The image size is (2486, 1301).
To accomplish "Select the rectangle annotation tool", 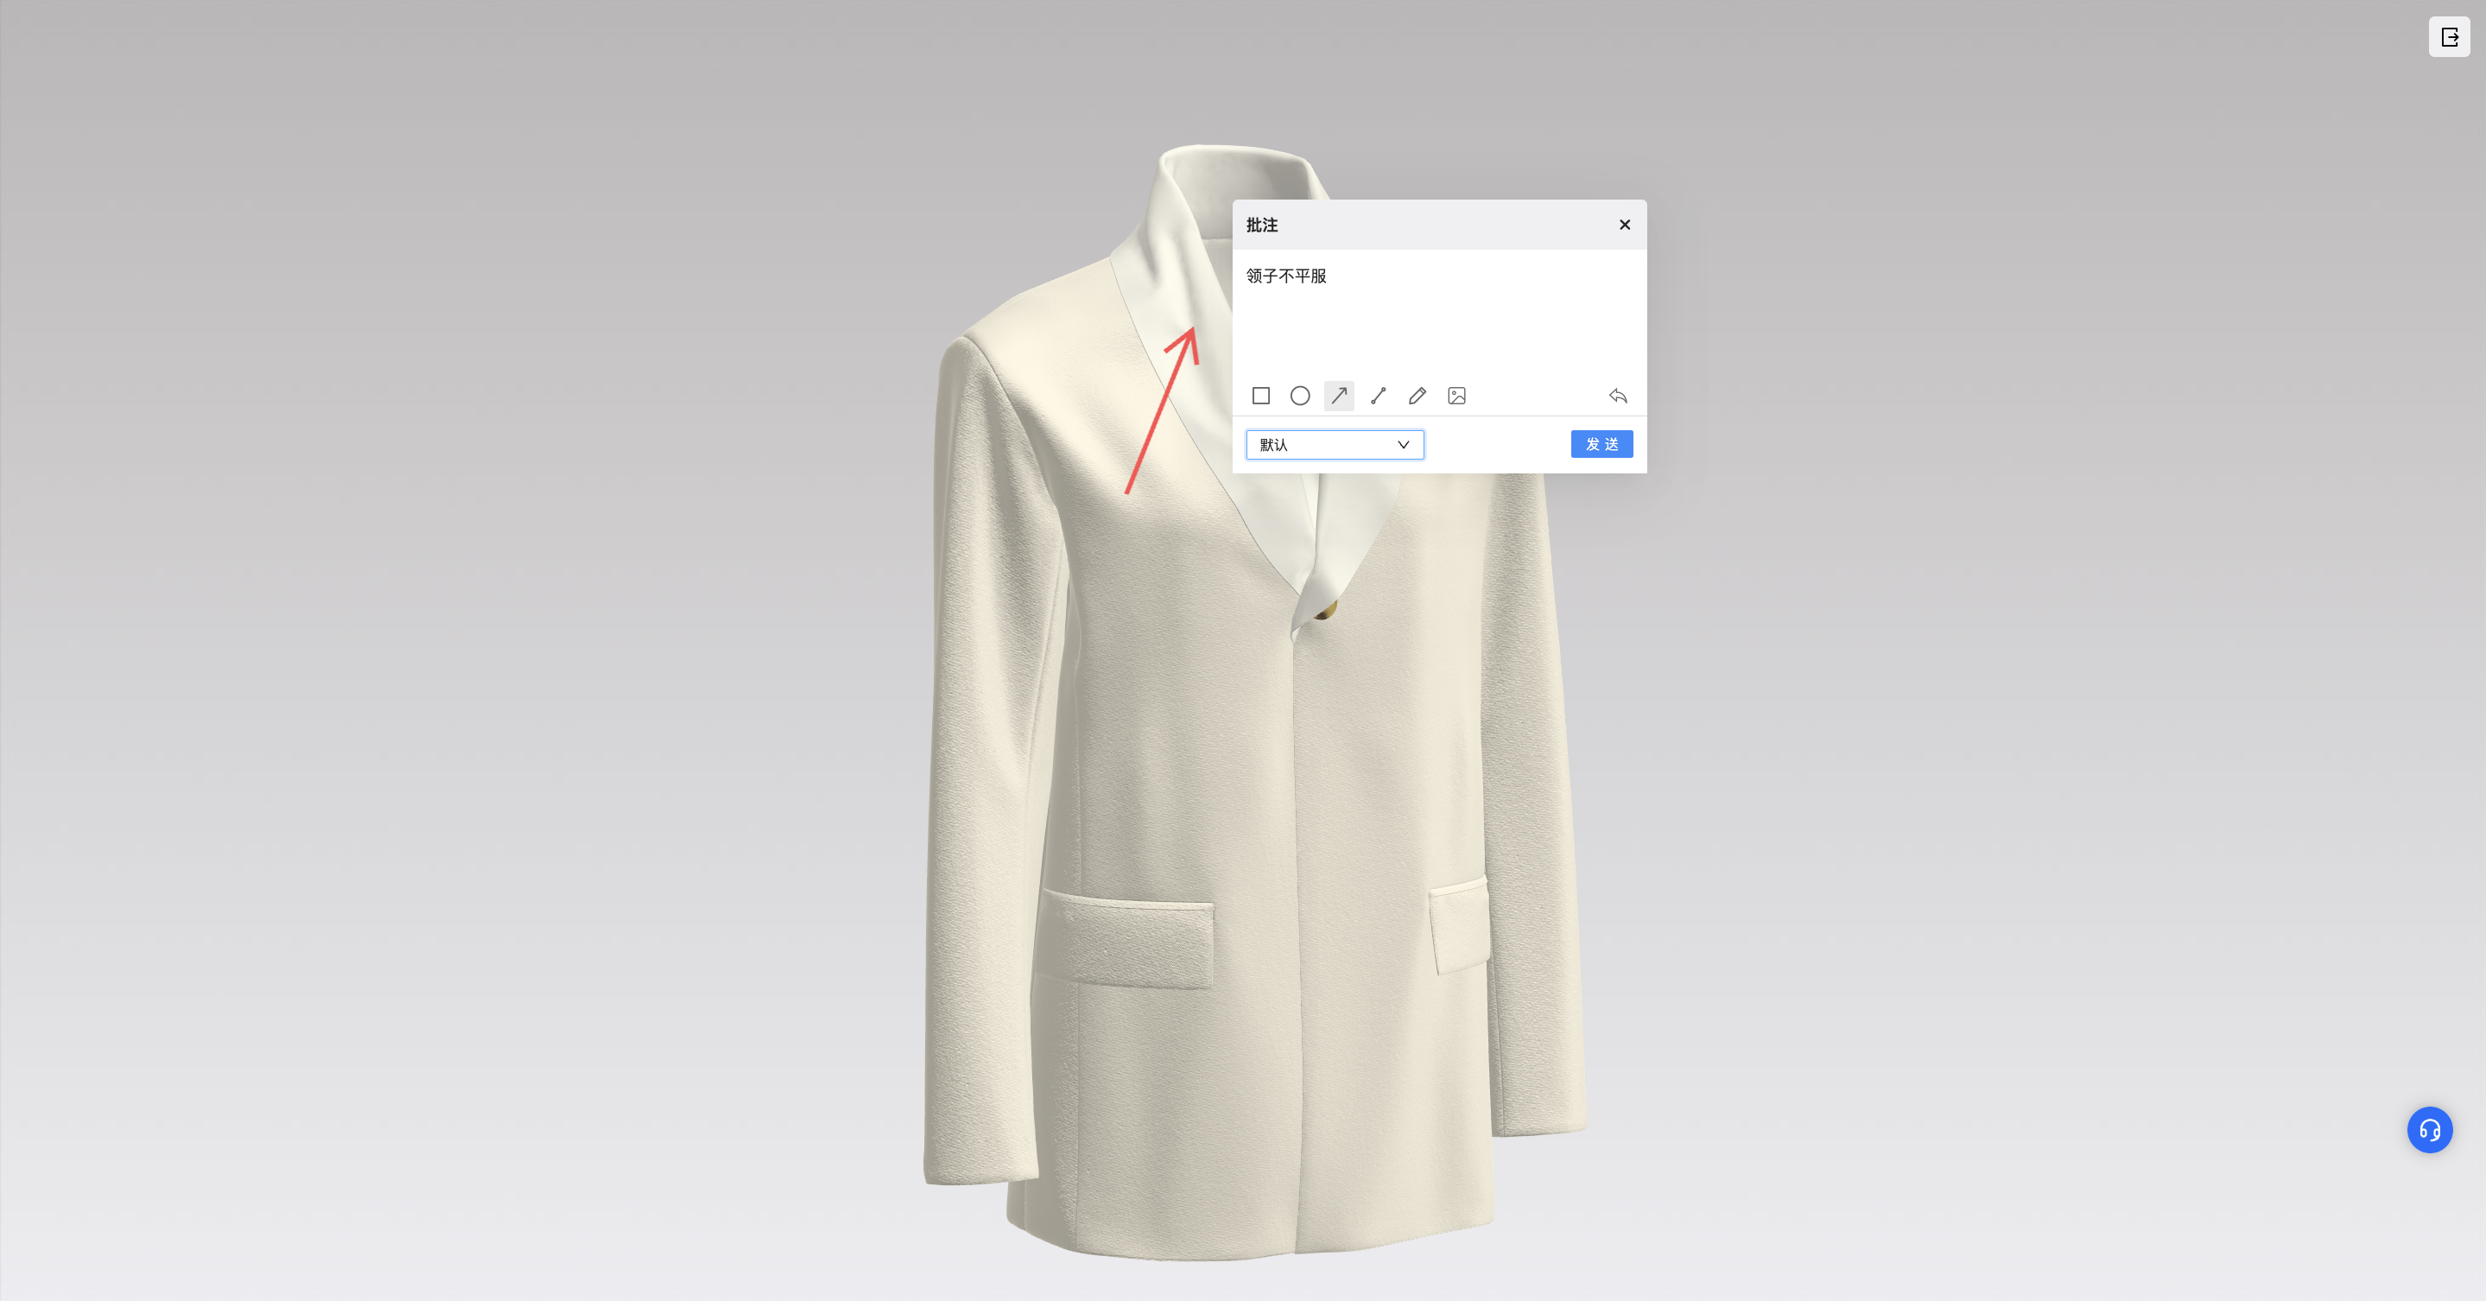I will [1260, 396].
